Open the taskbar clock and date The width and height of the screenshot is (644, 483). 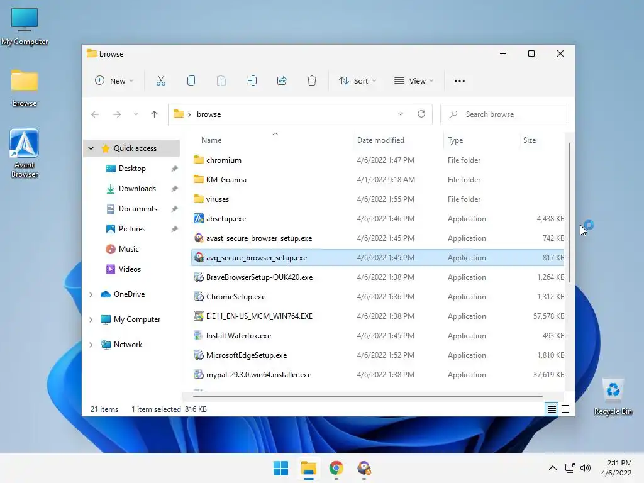tap(616, 468)
